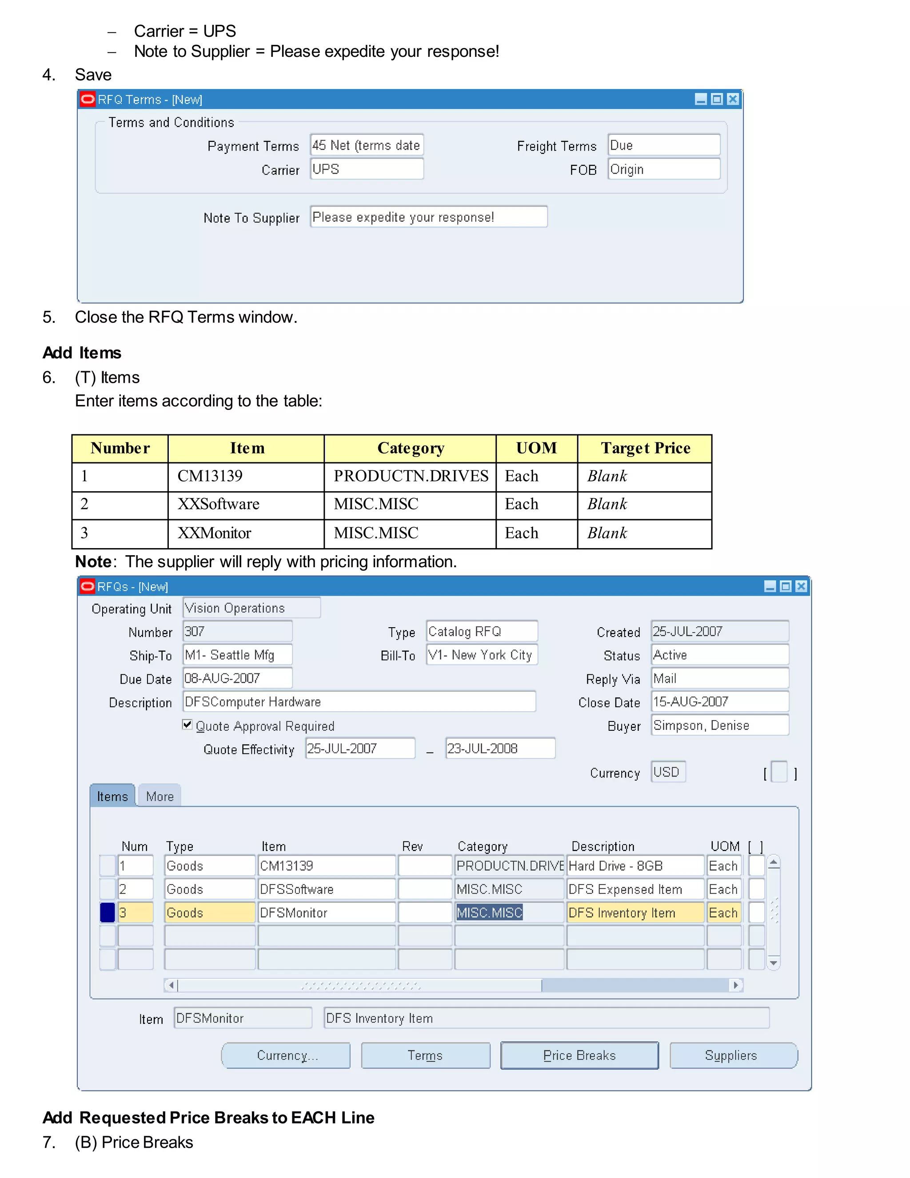This screenshot has width=910, height=1178.
Task: Click the items table scroll up arrow
Action: [773, 862]
